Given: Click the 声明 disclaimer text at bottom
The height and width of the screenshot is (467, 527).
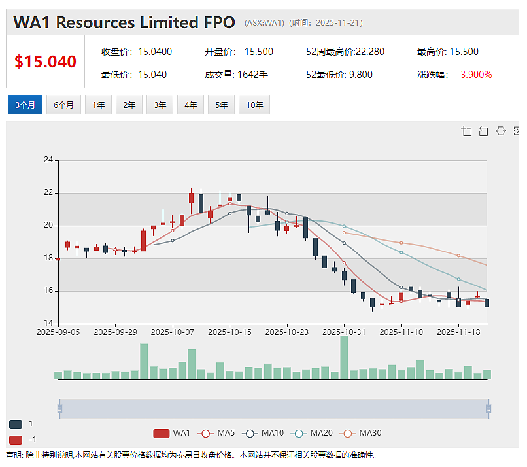Looking at the screenshot, I should pos(192,455).
